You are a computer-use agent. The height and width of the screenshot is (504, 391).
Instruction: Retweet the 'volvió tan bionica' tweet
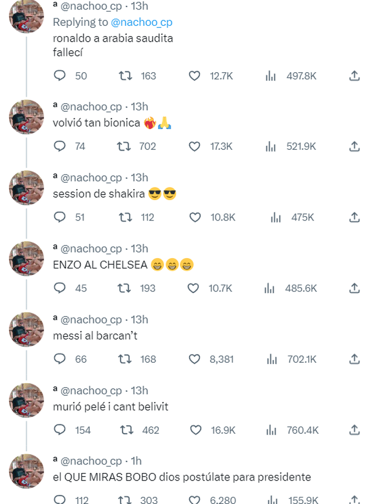click(124, 147)
